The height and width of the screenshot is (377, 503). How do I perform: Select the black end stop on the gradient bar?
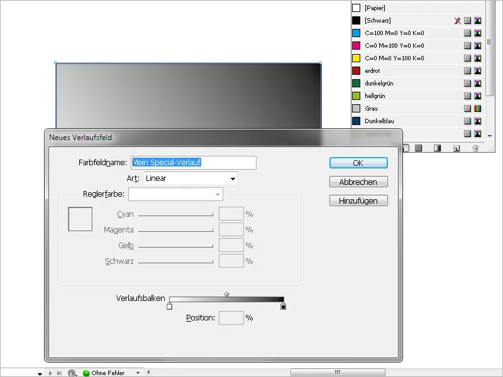click(x=283, y=307)
